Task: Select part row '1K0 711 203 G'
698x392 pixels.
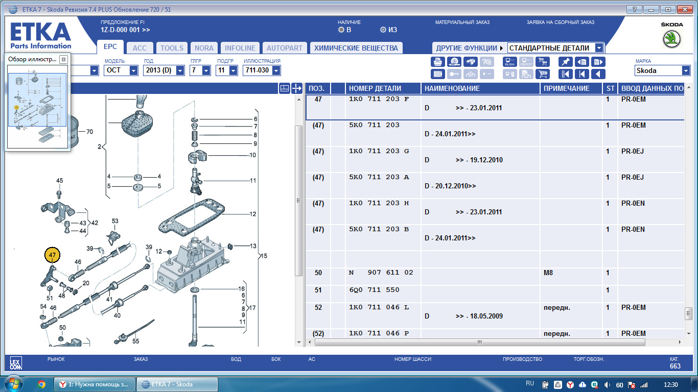Action: click(x=495, y=159)
